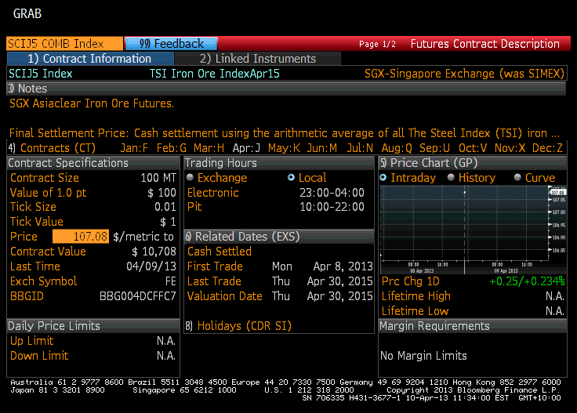Click the Contract Size 100 MT value
Screen dimensions: 577x413
[158, 178]
